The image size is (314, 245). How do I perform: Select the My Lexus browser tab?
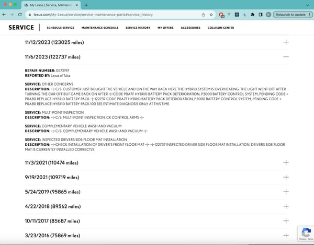tap(51, 5)
